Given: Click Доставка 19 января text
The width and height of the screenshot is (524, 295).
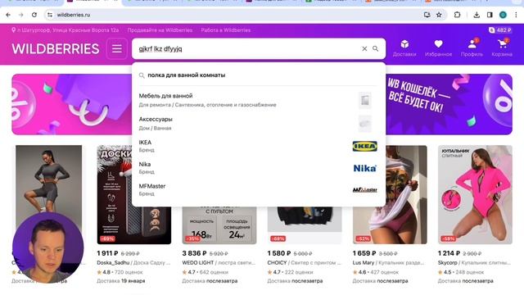Looking at the screenshot, I should point(121,281).
